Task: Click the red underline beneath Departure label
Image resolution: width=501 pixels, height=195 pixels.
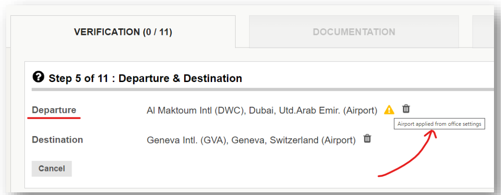Action: coord(54,118)
